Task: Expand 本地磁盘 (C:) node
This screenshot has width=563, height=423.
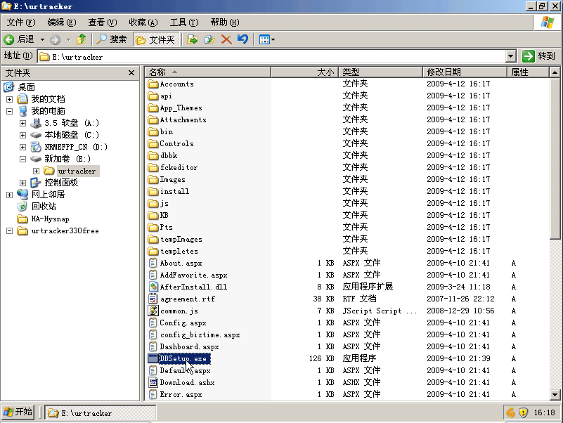Action: coord(22,135)
